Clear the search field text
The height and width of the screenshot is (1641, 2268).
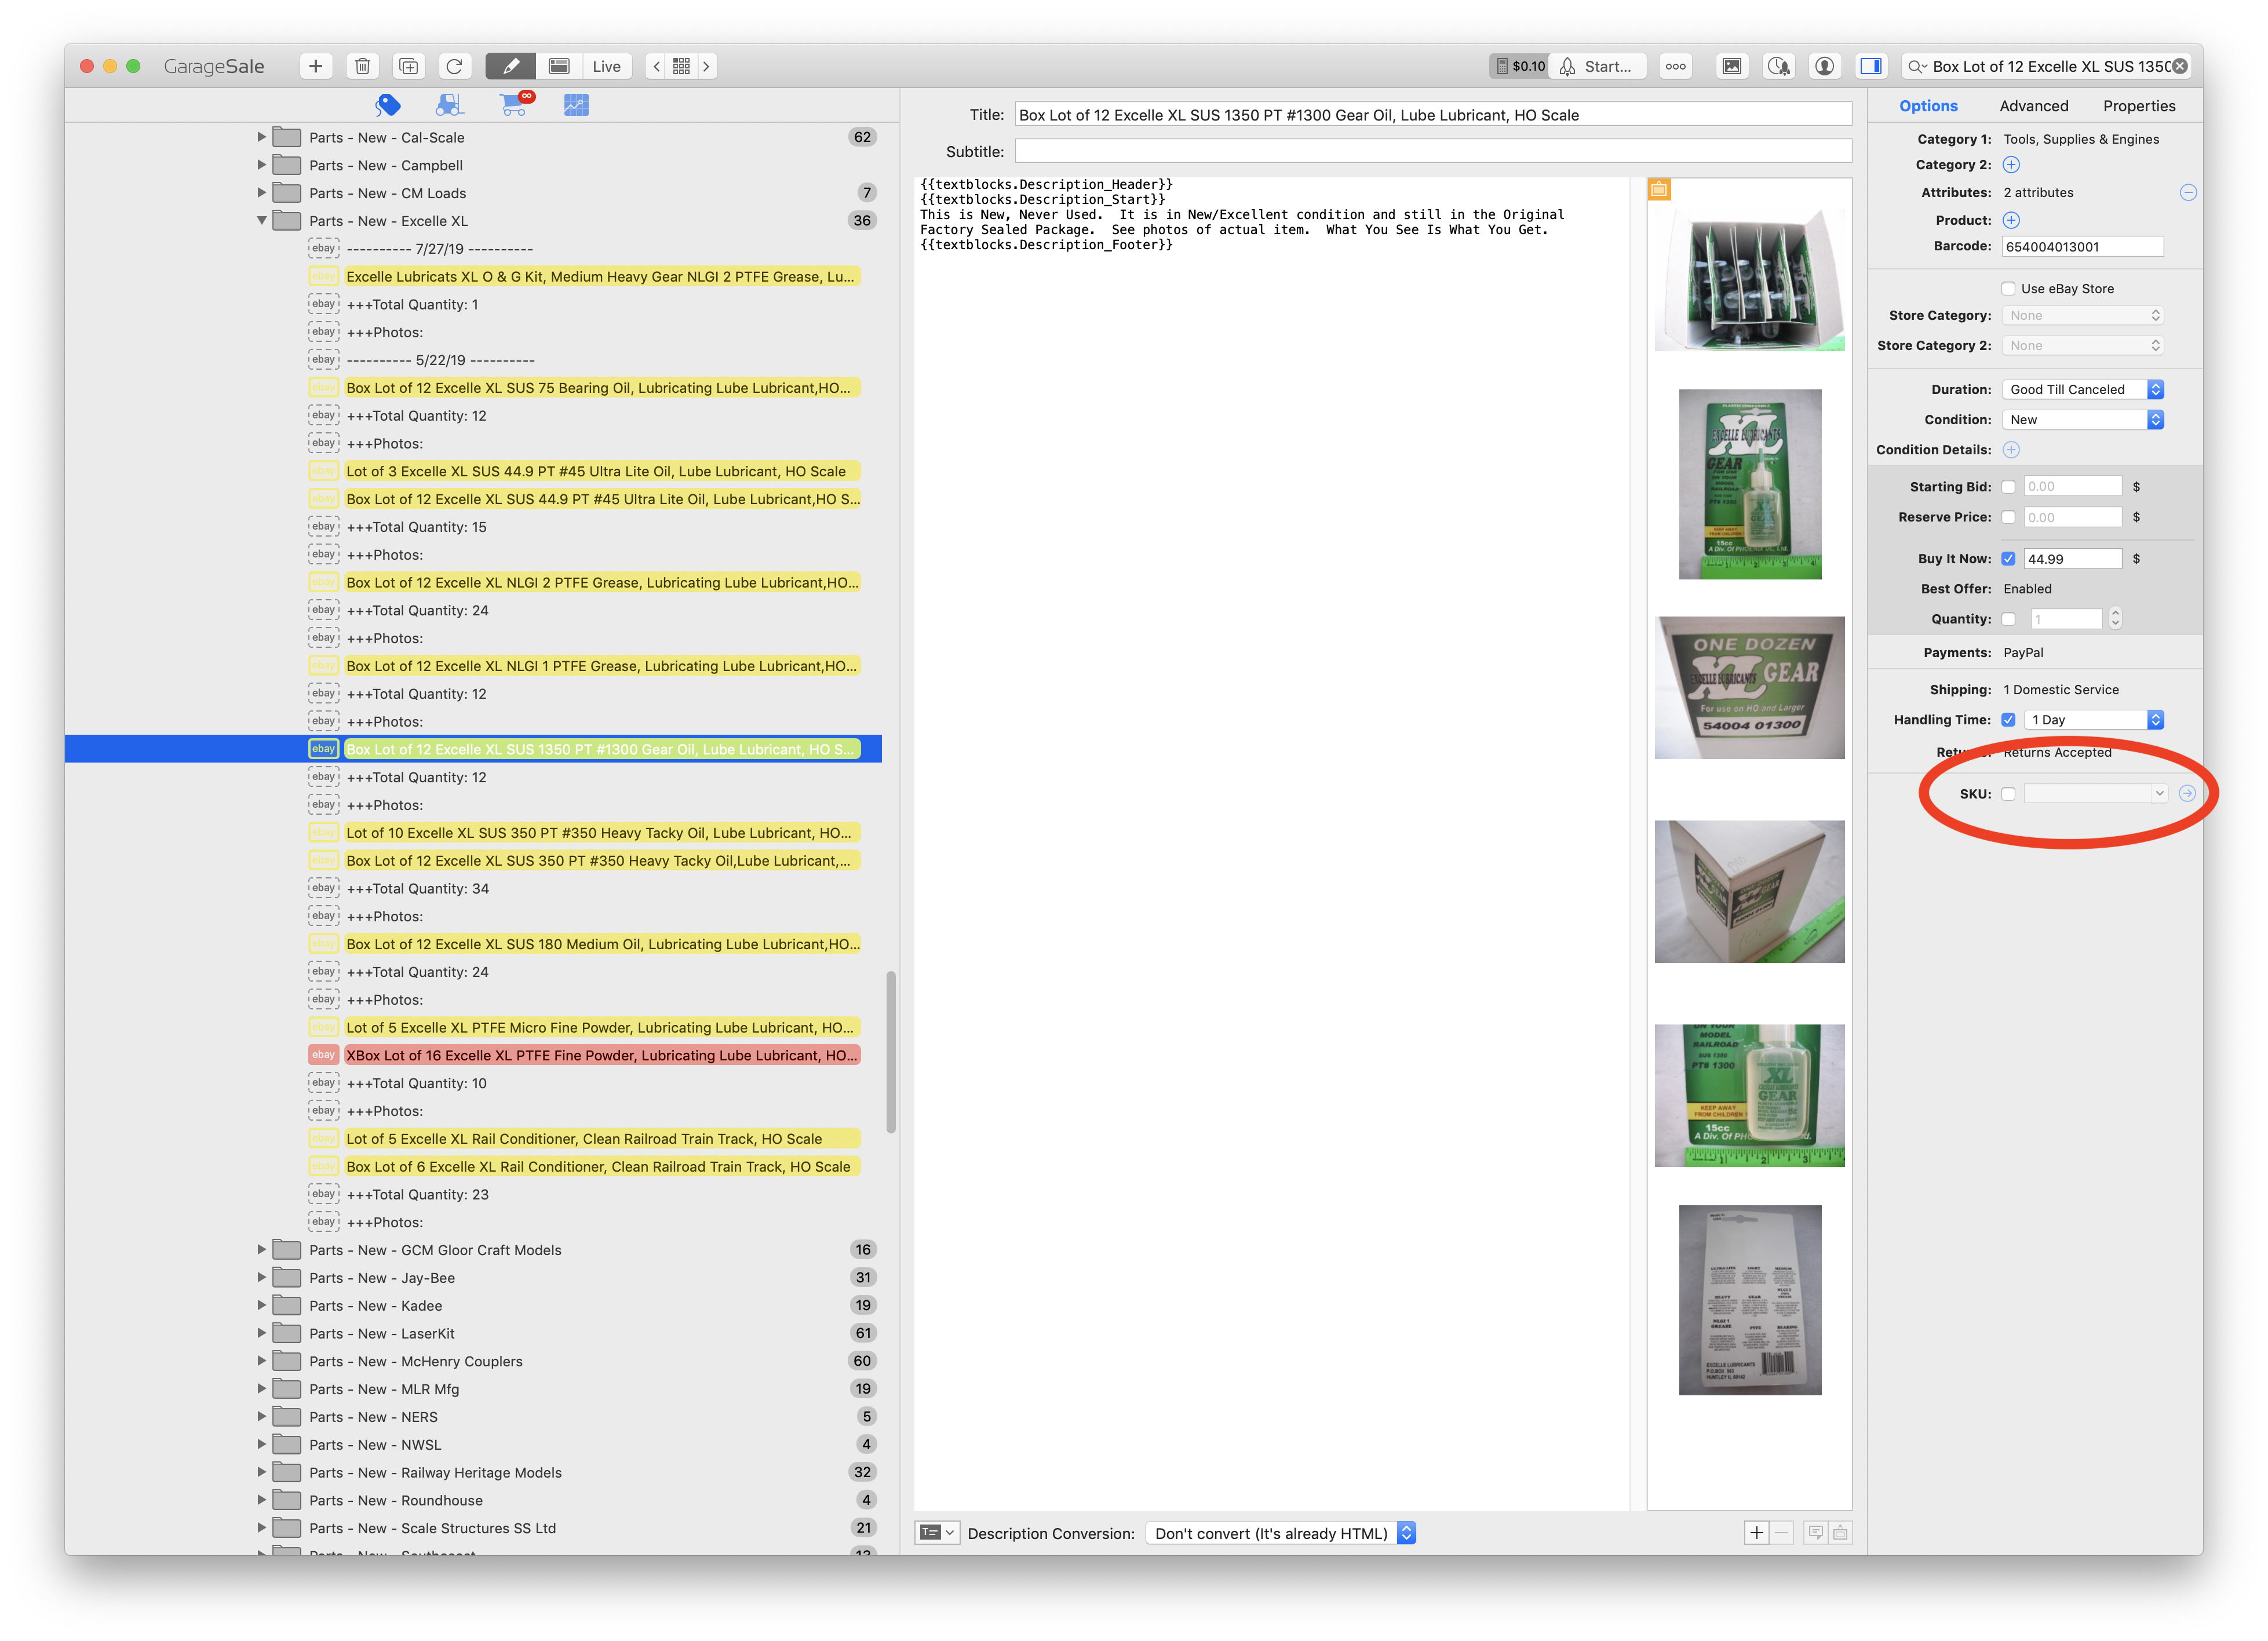tap(2180, 66)
